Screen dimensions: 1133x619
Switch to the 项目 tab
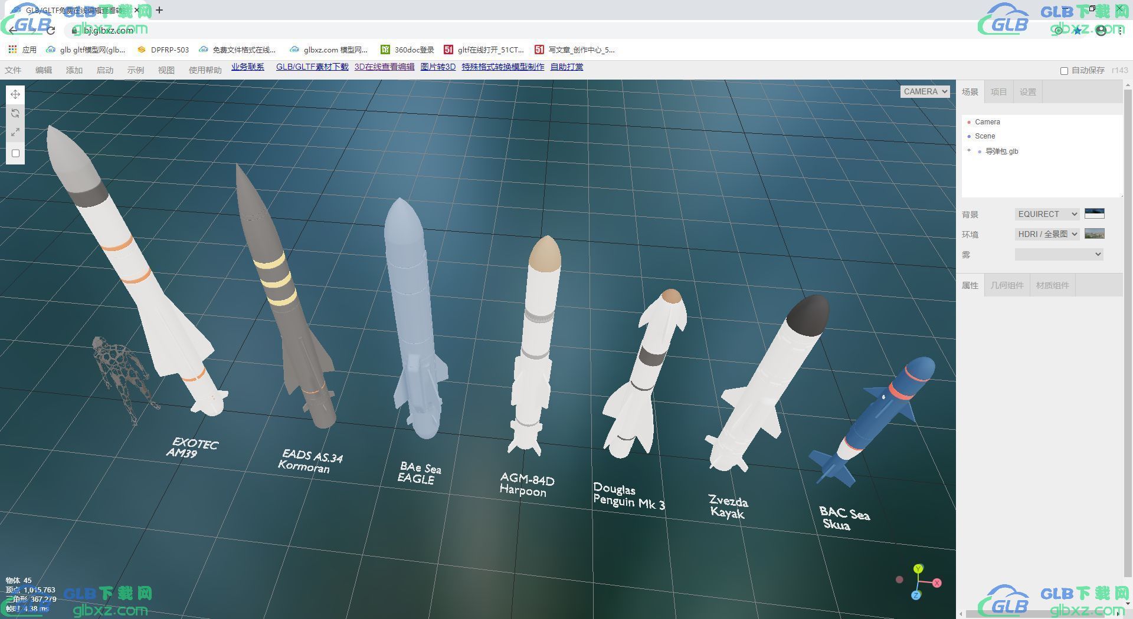click(x=999, y=92)
